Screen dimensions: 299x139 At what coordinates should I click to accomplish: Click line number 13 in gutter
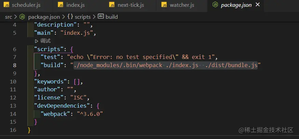[13, 106]
